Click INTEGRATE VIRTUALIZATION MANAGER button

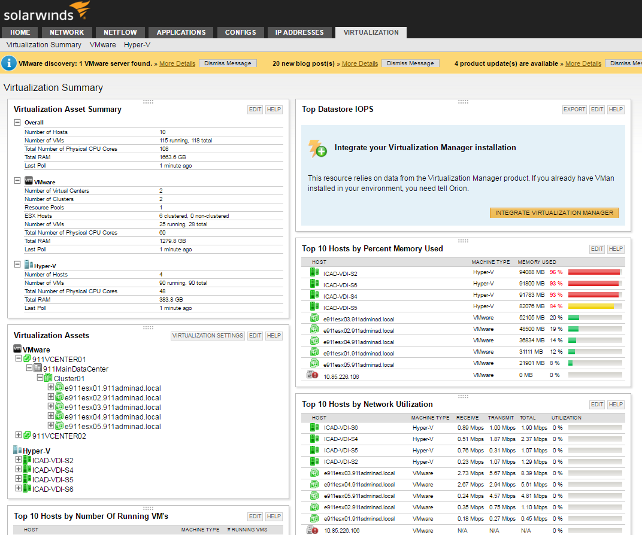[554, 212]
